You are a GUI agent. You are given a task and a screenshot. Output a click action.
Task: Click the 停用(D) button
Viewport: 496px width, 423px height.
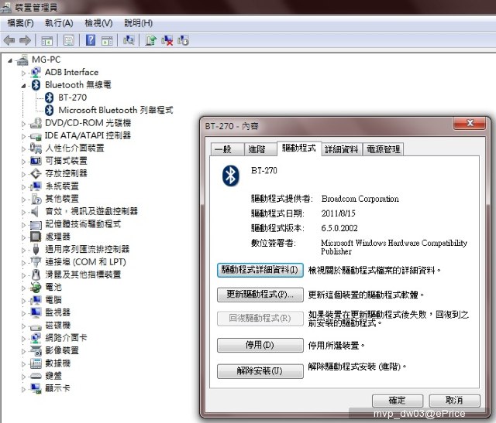(260, 345)
